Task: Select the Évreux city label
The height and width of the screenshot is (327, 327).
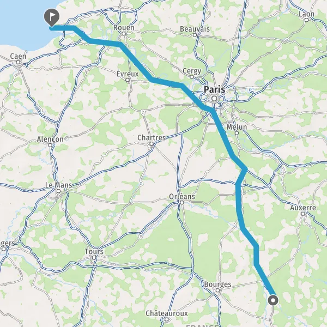Action: pyautogui.click(x=128, y=74)
